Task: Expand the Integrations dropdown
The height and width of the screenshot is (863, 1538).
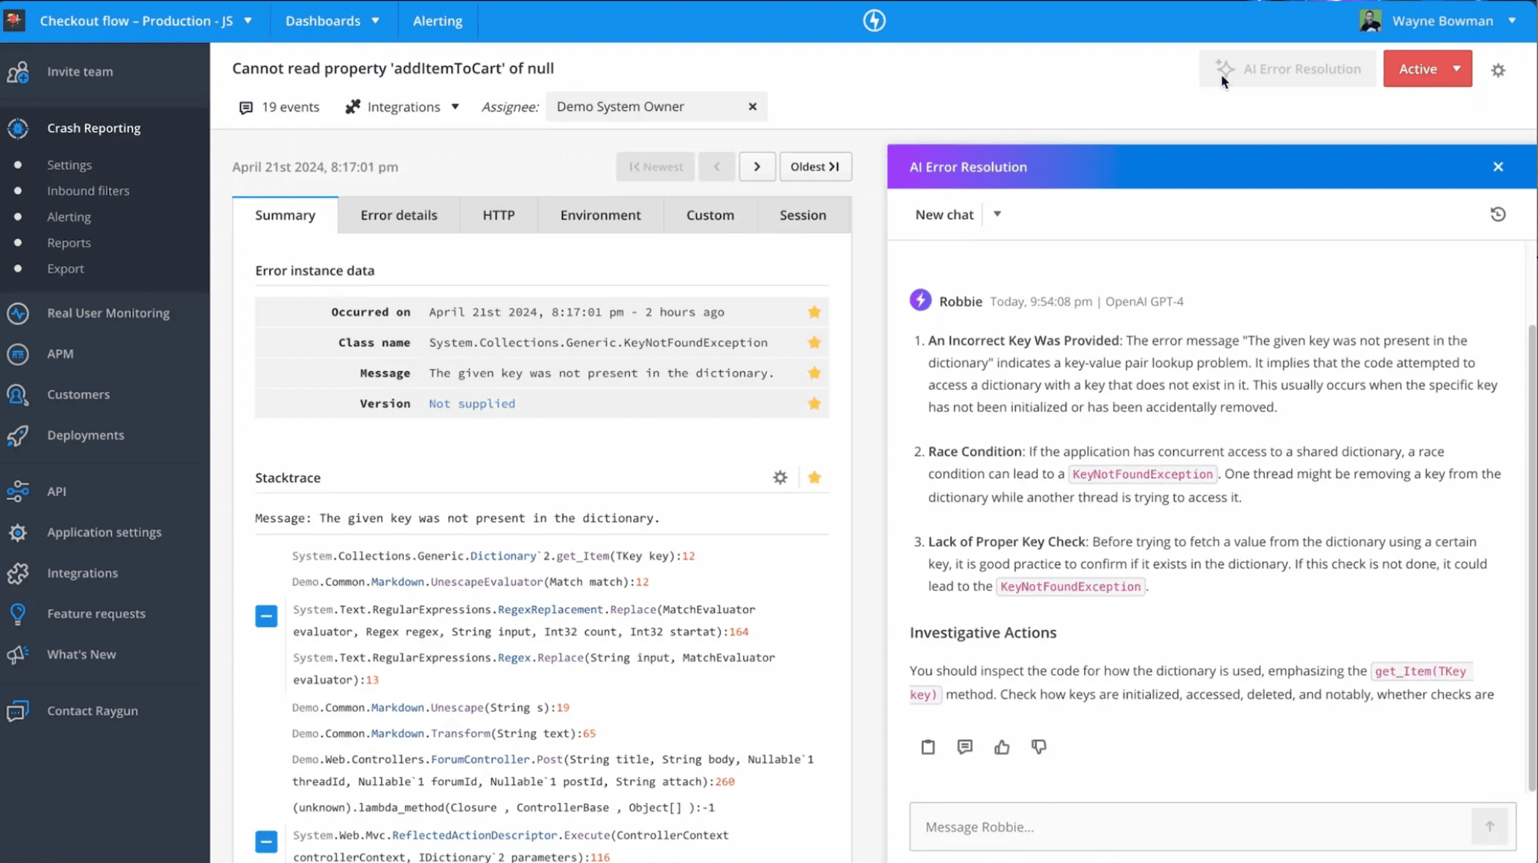Action: pyautogui.click(x=402, y=107)
